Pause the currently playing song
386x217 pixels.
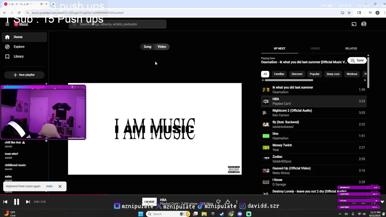(17, 202)
